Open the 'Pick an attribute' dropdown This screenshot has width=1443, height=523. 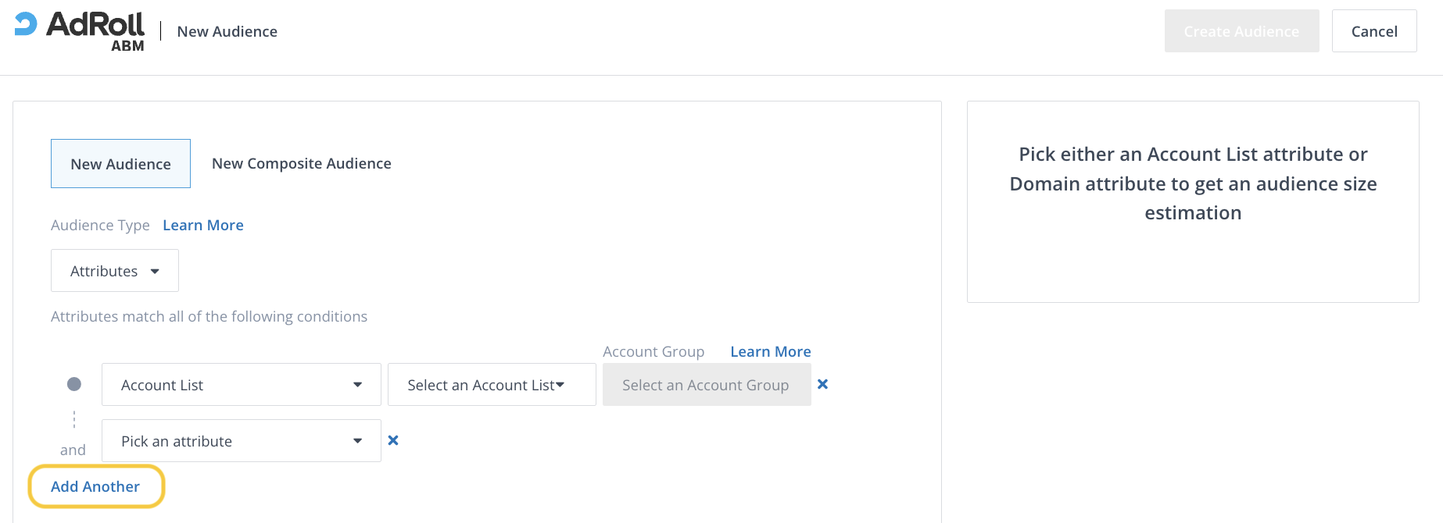coord(241,441)
